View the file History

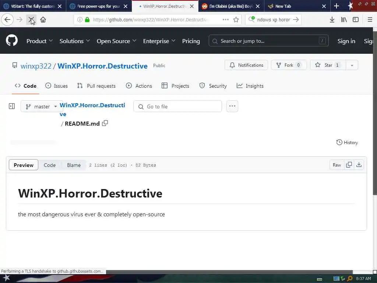(347, 143)
